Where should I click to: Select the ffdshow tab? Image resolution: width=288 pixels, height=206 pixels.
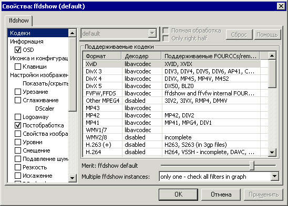[19, 20]
